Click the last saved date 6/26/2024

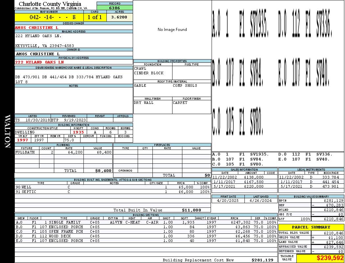point(261,201)
